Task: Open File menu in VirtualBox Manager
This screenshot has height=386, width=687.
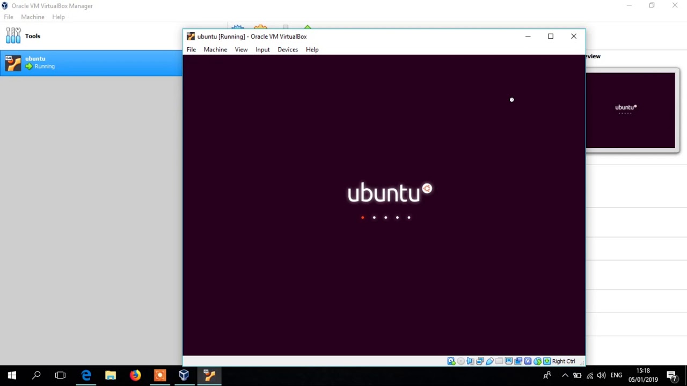Action: (9, 17)
